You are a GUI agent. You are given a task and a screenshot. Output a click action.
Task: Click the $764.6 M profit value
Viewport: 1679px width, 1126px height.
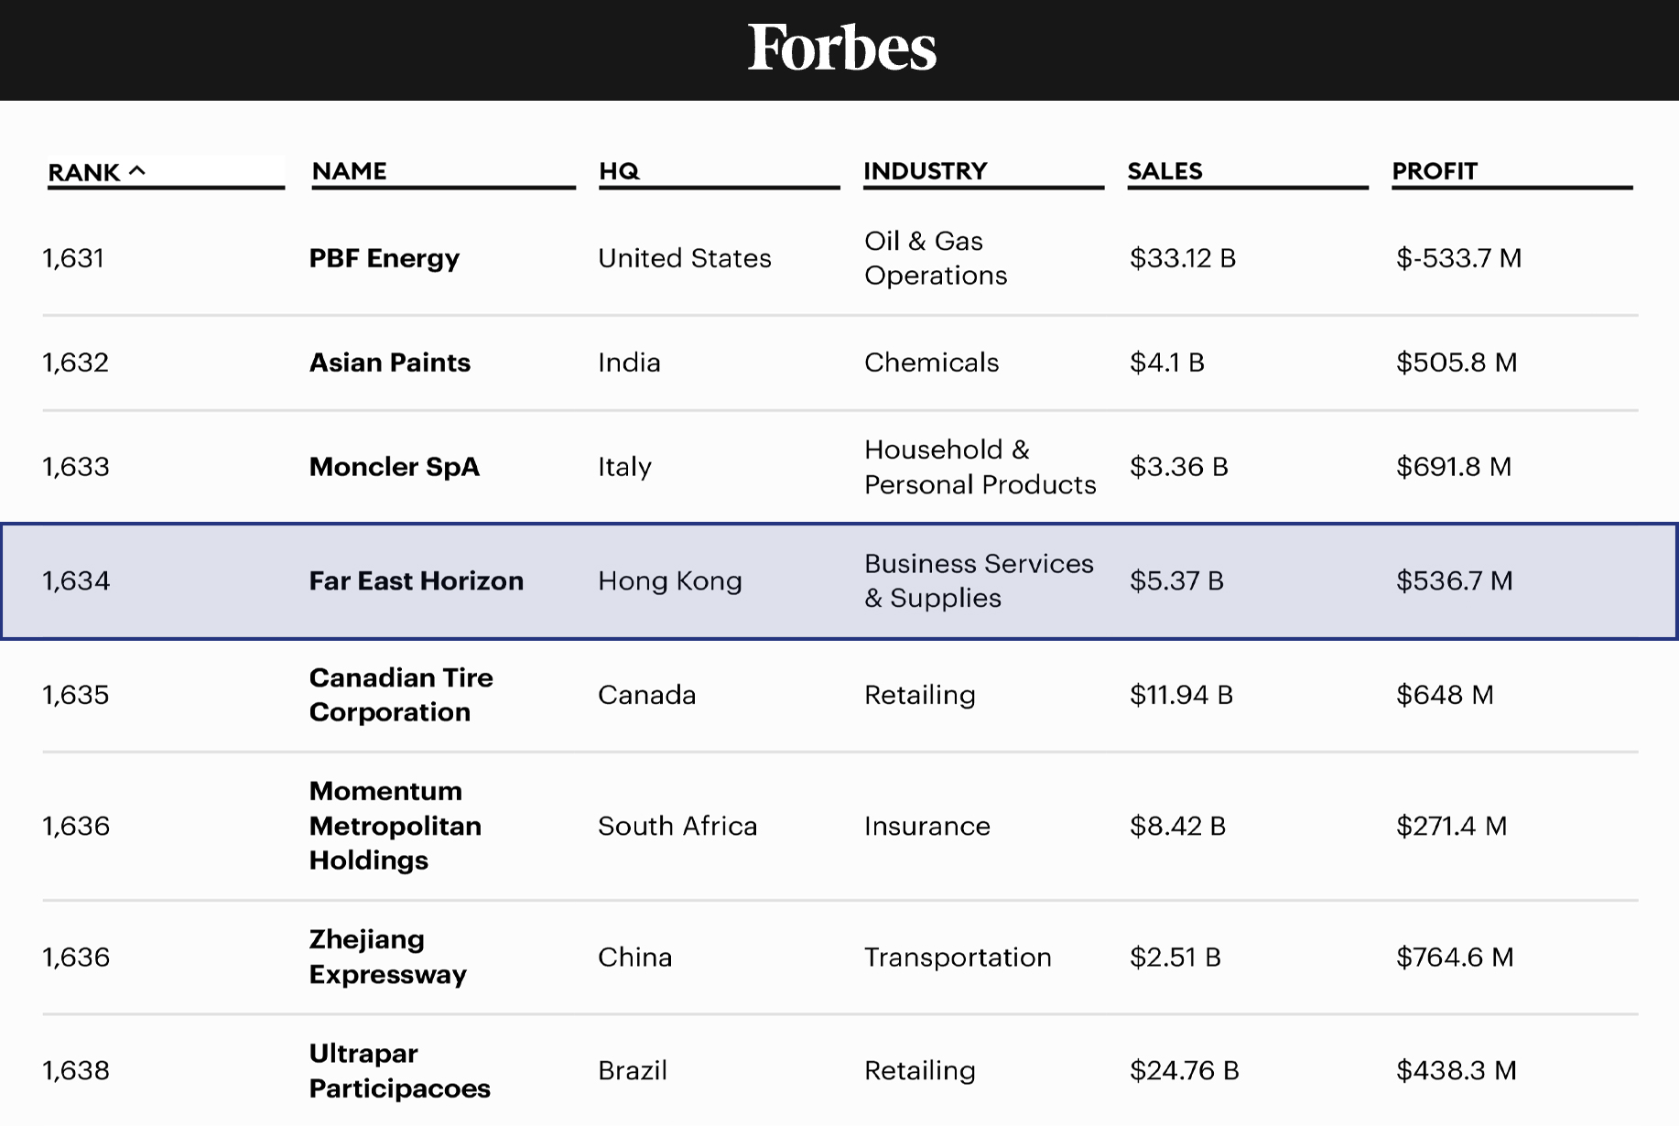coord(1454,957)
